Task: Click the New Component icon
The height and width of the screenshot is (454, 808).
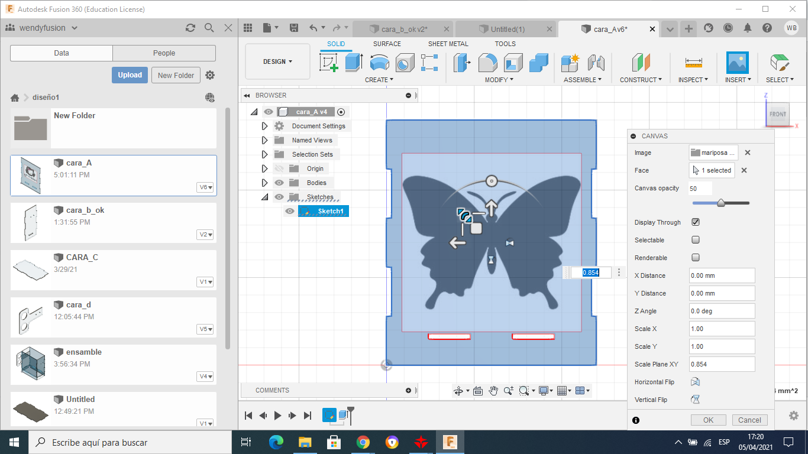Action: pyautogui.click(x=570, y=63)
